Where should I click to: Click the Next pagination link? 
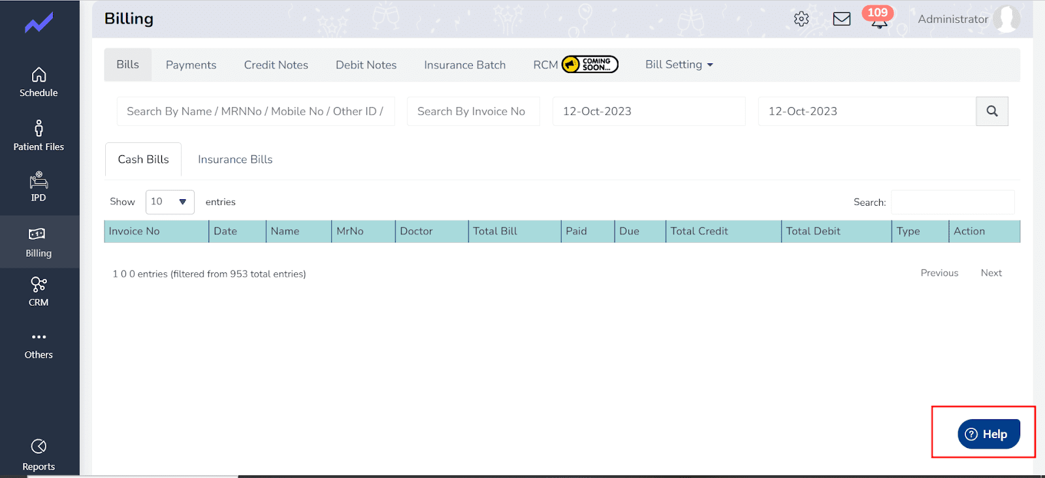coord(991,273)
